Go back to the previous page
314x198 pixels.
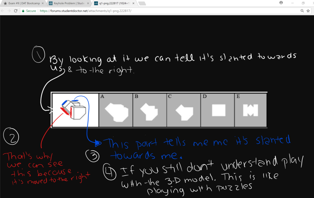point(3,11)
